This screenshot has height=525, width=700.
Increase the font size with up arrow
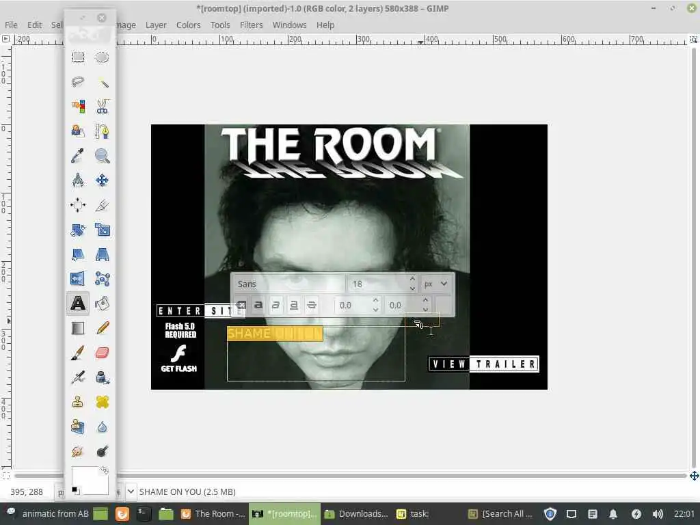pos(412,279)
